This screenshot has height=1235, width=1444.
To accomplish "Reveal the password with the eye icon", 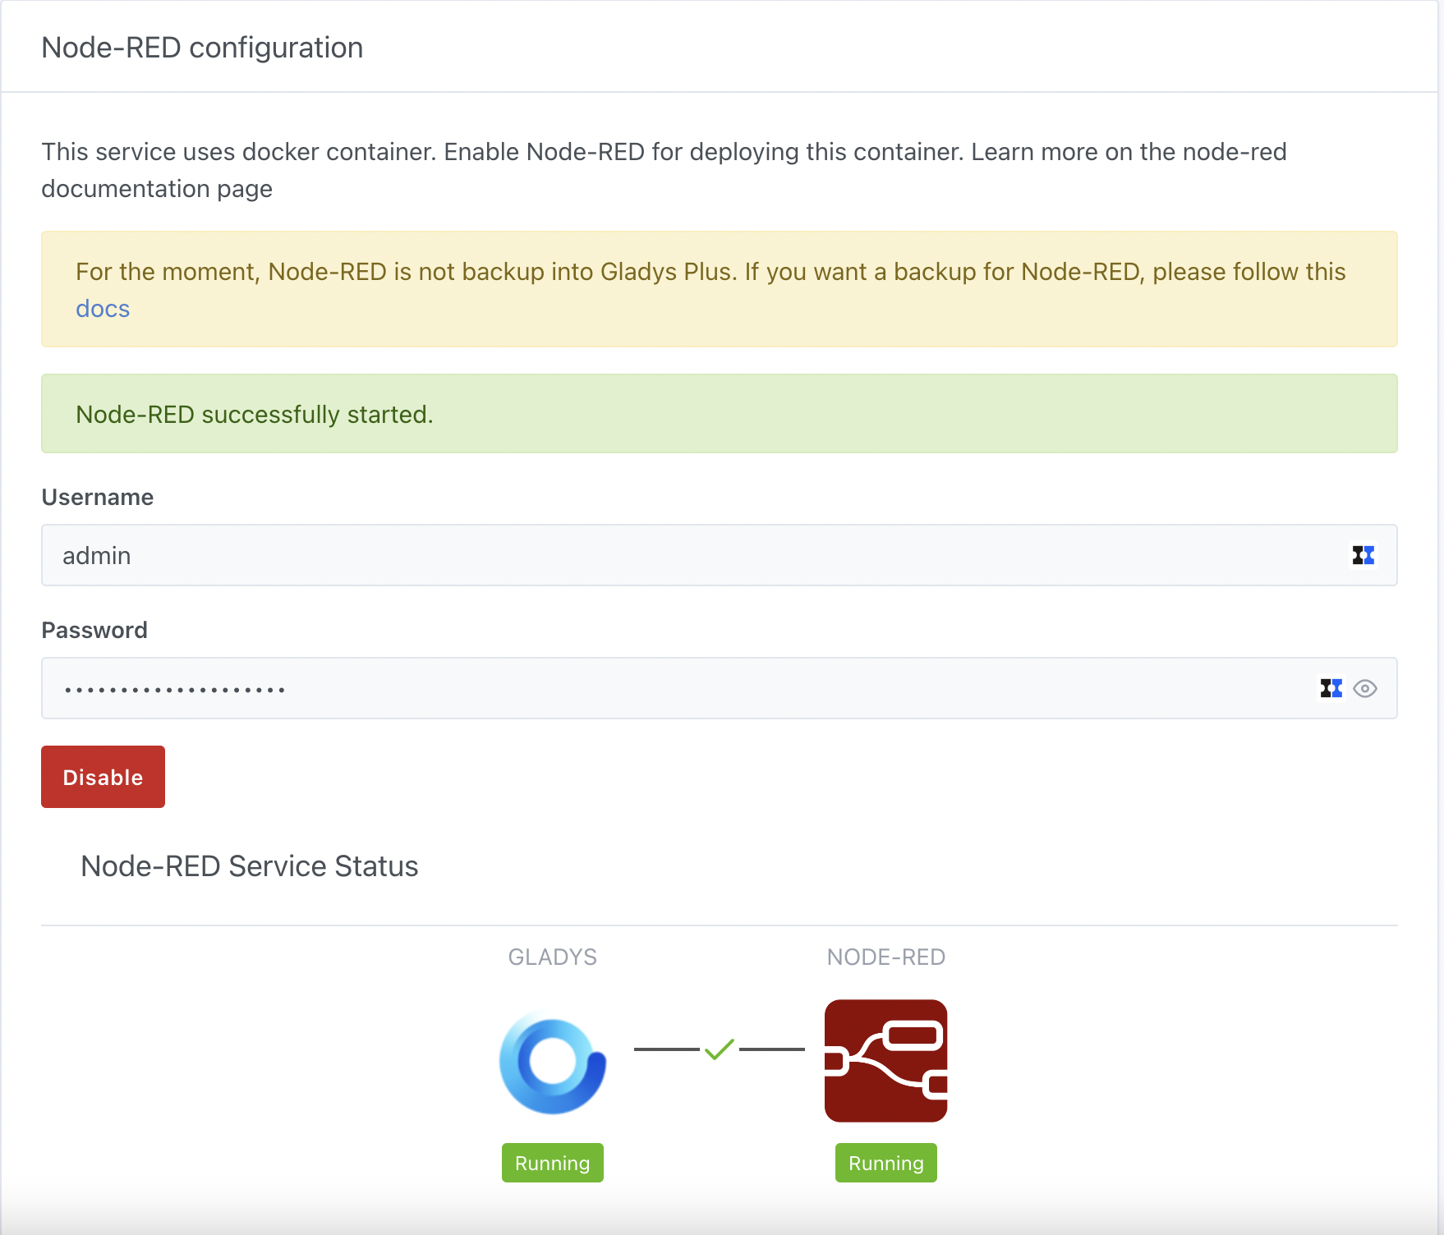I will pyautogui.click(x=1365, y=689).
